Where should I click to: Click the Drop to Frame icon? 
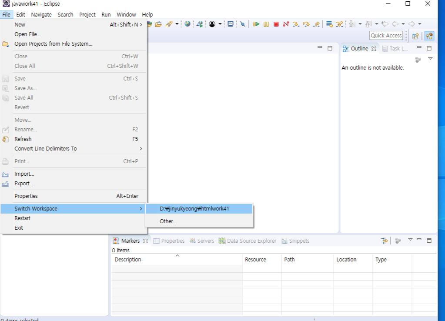pos(329,24)
